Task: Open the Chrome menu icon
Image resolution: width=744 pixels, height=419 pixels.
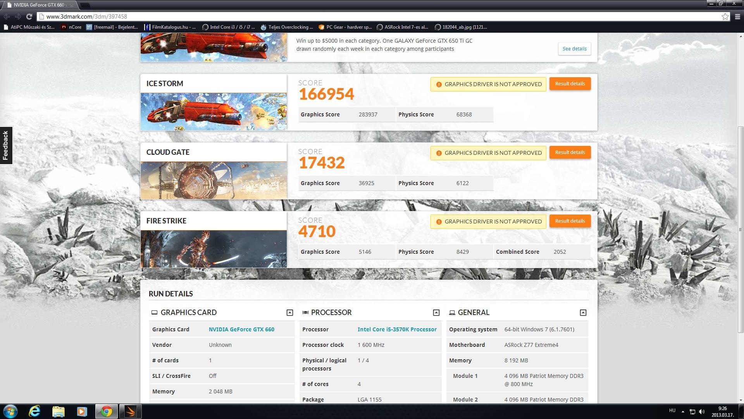Action: click(x=737, y=16)
